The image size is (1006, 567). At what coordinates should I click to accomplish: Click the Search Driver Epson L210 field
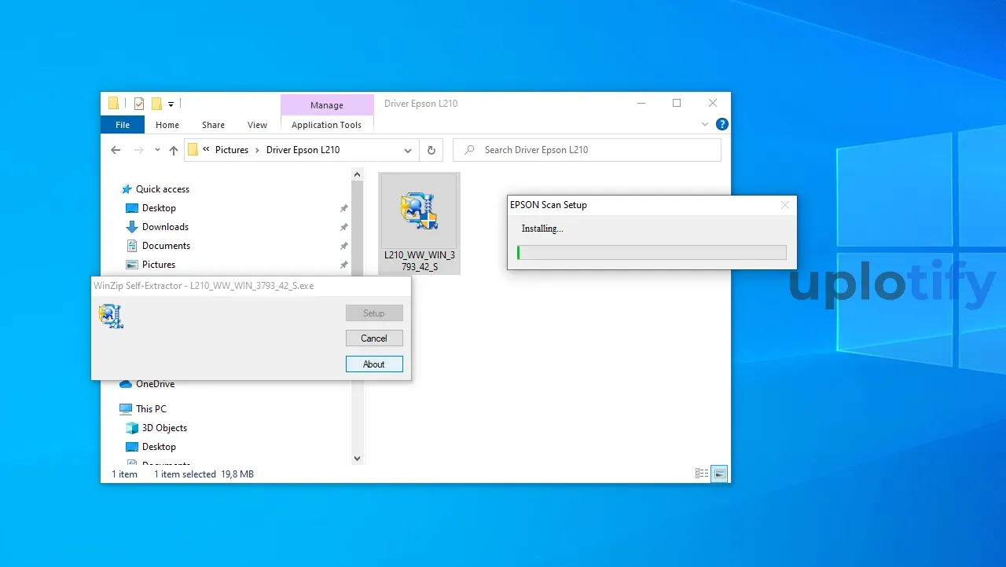click(587, 150)
